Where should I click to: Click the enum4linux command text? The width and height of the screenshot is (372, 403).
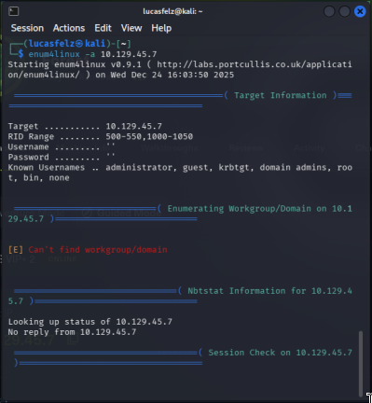[92, 54]
